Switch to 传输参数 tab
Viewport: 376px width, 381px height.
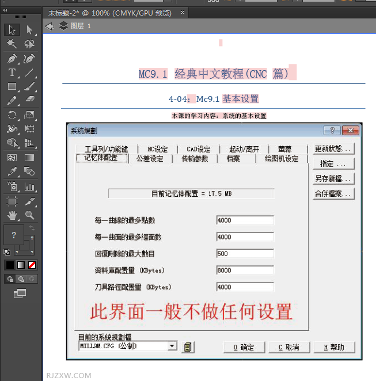pyautogui.click(x=195, y=159)
